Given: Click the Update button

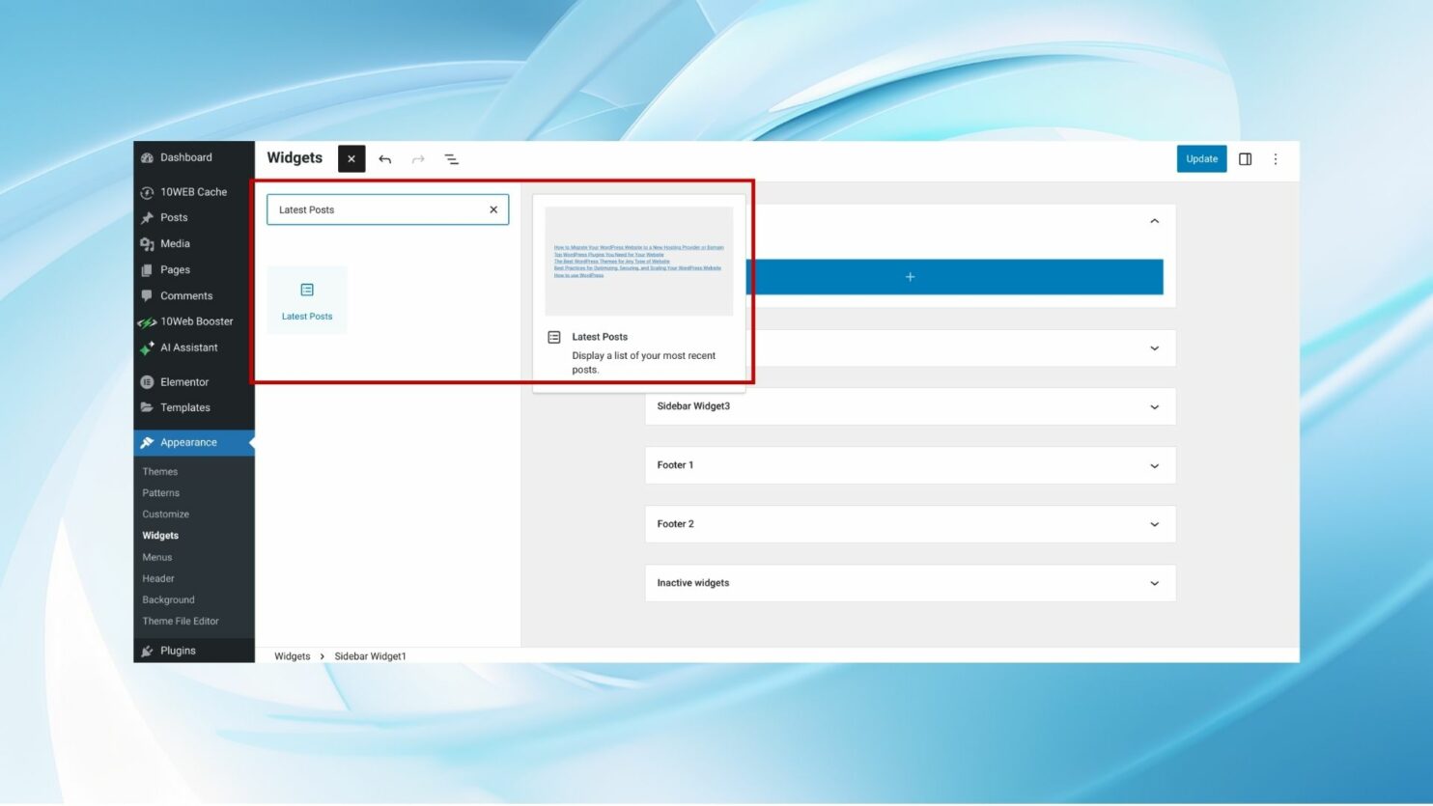Looking at the screenshot, I should click(1200, 158).
